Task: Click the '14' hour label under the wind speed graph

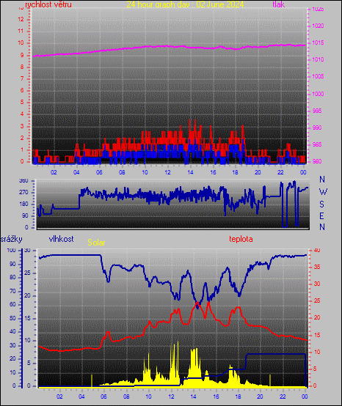Action: [190, 172]
